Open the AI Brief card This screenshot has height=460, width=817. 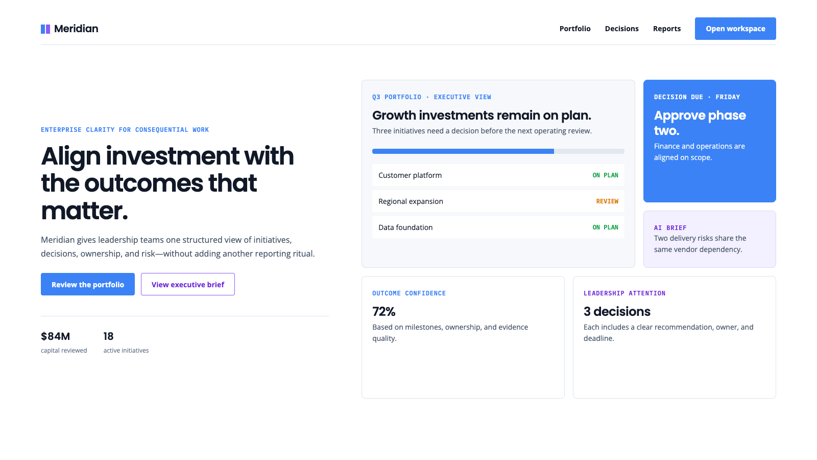coord(710,239)
